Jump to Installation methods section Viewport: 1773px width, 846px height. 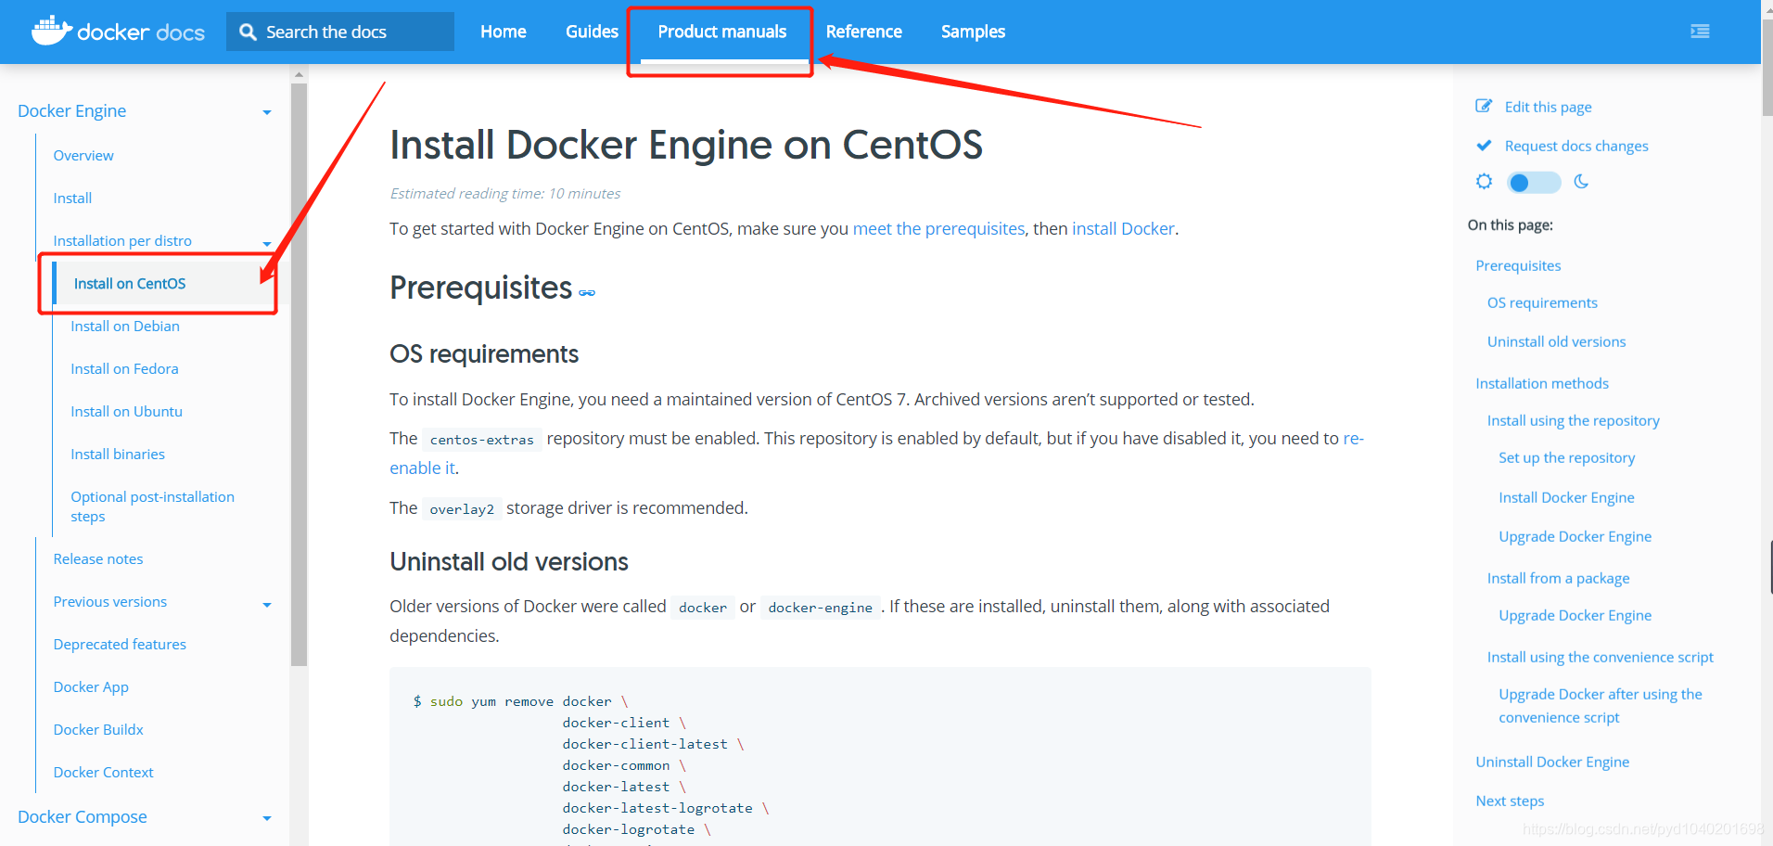[1542, 383]
